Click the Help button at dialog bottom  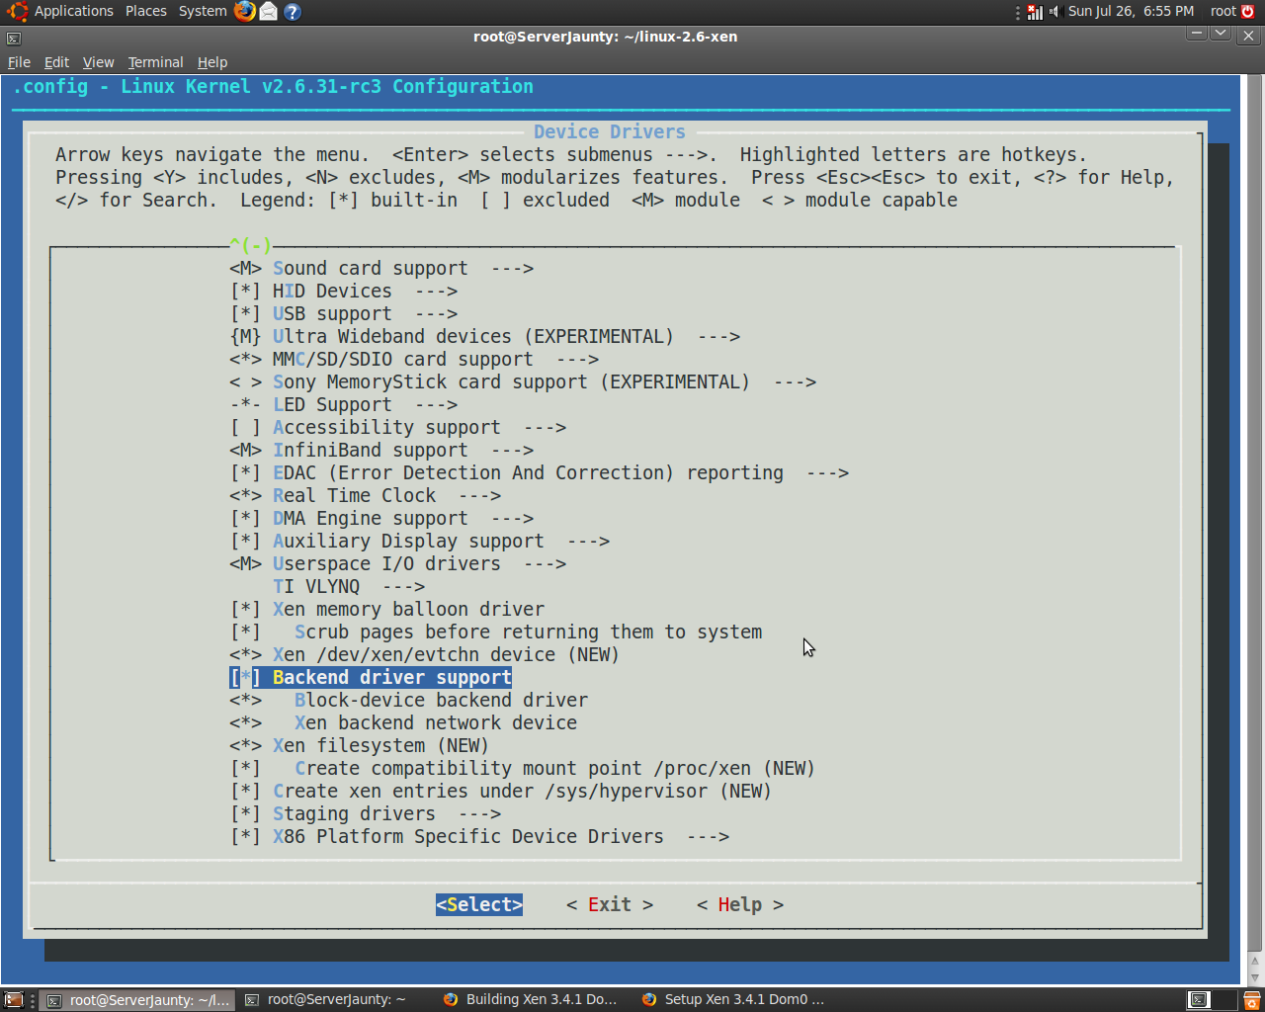pos(740,905)
